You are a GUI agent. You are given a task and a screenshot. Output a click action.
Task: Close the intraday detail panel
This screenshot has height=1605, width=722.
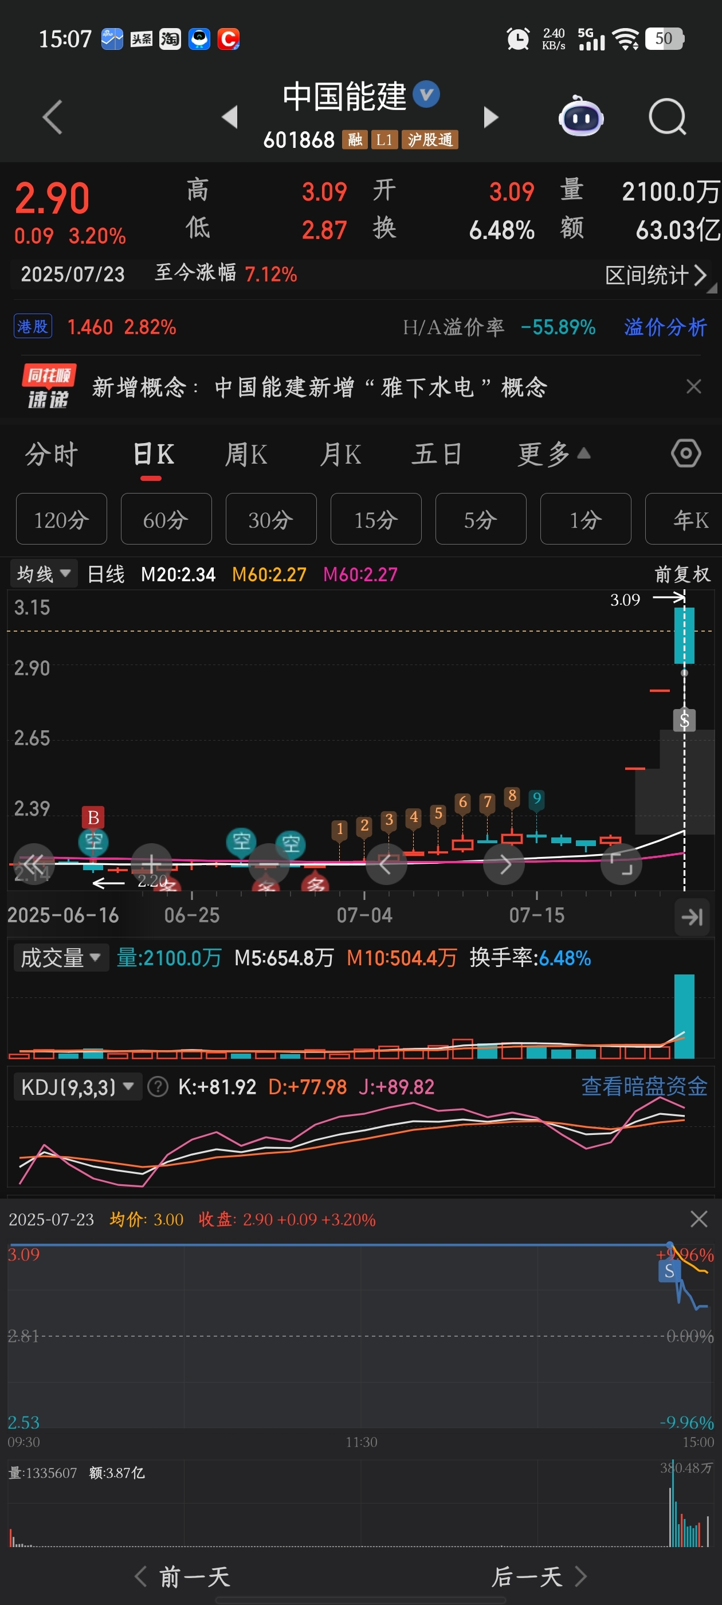coord(699,1219)
